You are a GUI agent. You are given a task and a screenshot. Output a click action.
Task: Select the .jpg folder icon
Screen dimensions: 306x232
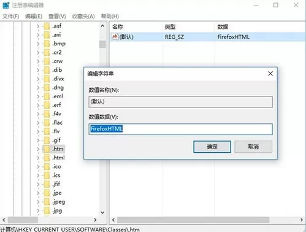coord(47,211)
